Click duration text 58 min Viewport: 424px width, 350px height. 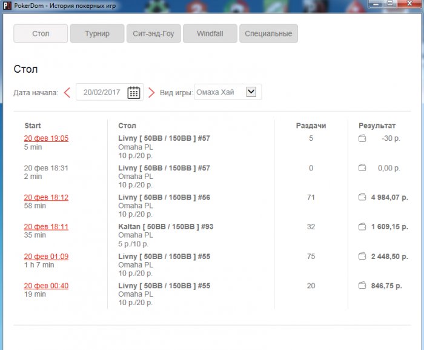click(x=35, y=206)
